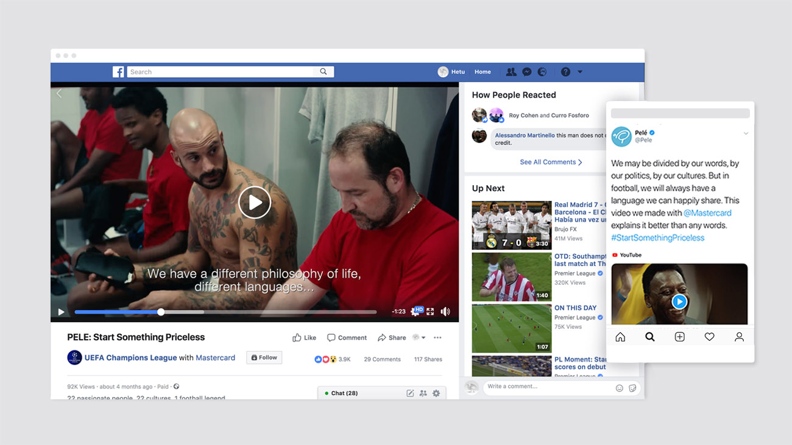Click the Pelé avatar in the tweet card
The width and height of the screenshot is (792, 445).
[621, 136]
